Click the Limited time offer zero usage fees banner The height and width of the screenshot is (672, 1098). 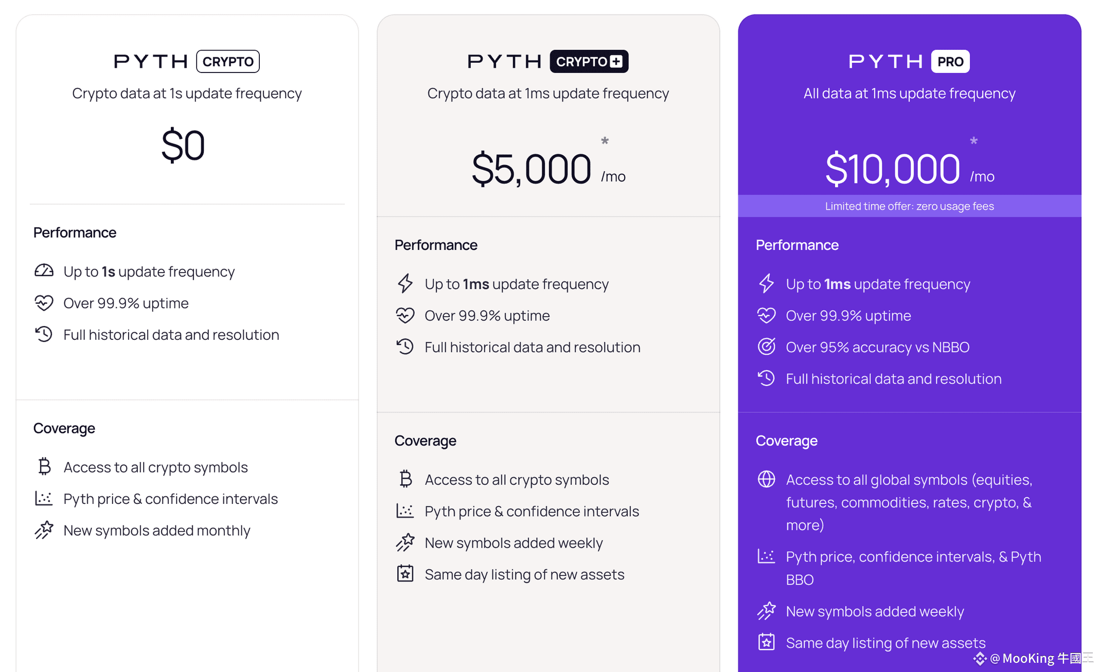tap(910, 206)
